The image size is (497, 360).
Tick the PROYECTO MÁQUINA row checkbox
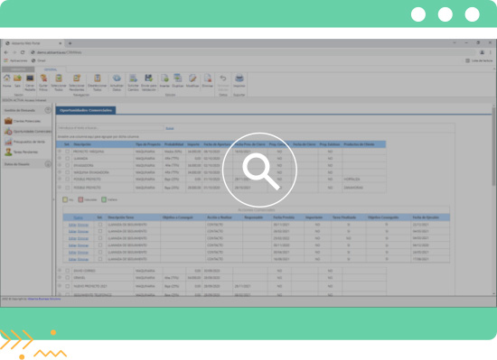(x=67, y=152)
